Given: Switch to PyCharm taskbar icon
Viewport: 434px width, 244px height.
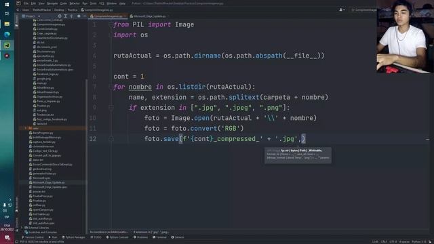Looking at the screenshot, I should (x=7, y=45).
